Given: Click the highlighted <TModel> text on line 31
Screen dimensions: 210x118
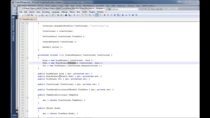Looking at the screenshot, I should pyautogui.click(x=72, y=63).
